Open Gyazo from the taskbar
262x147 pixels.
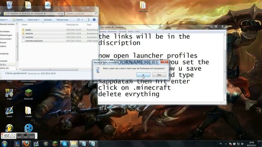36,144
